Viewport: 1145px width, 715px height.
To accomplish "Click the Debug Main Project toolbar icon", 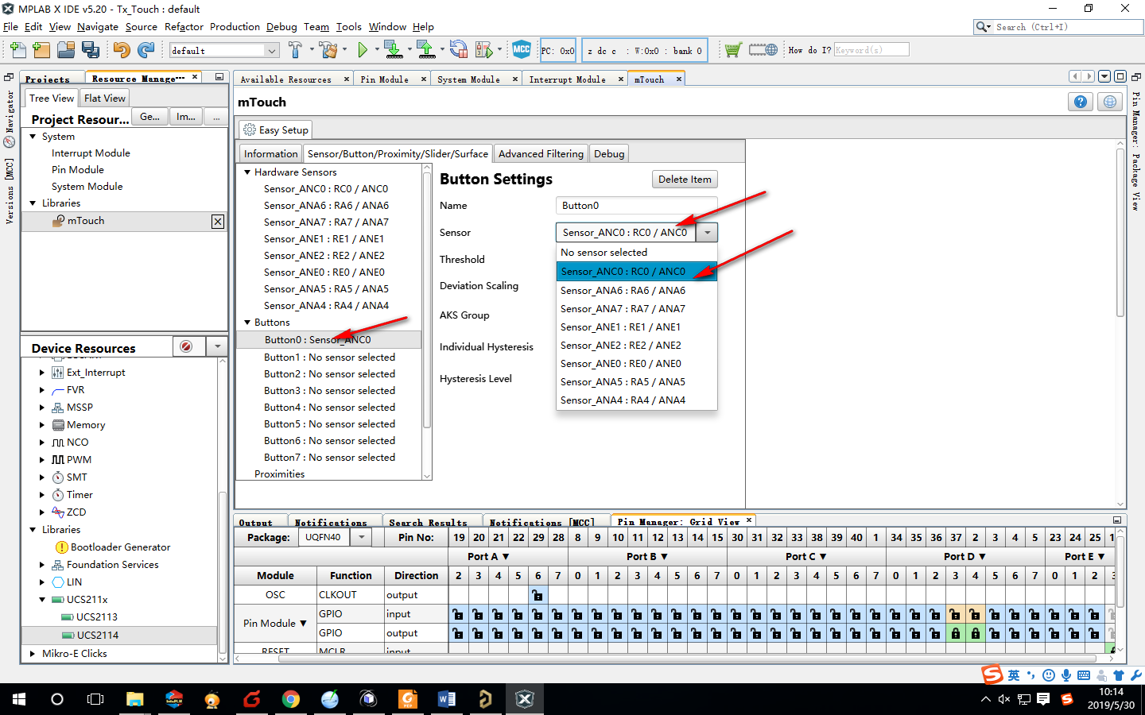I will [x=483, y=50].
